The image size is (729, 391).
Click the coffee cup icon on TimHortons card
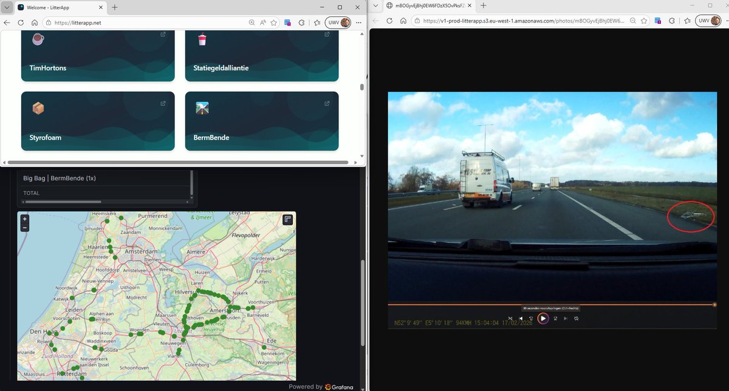[38, 39]
